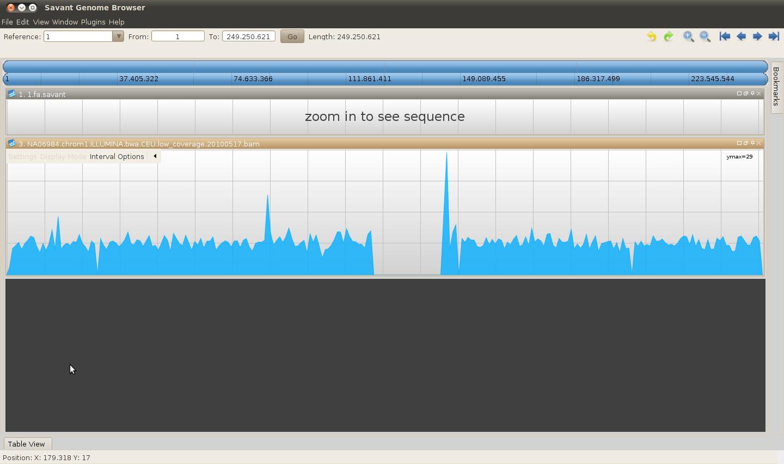
Task: Zoom in with the magnifier plus icon
Action: 689,36
